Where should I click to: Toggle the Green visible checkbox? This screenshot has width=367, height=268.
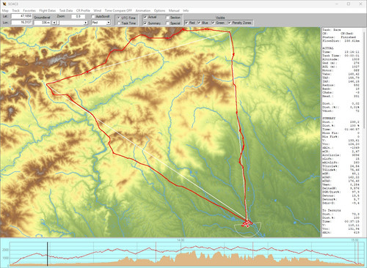pos(213,23)
